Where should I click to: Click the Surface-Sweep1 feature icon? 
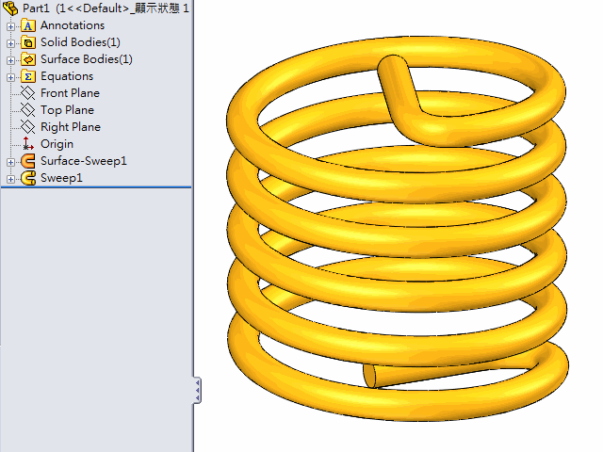click(x=28, y=161)
